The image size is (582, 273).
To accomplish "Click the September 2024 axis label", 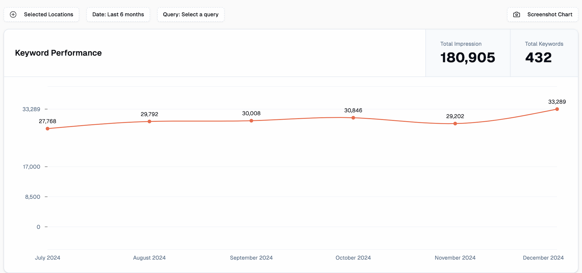I will point(251,258).
